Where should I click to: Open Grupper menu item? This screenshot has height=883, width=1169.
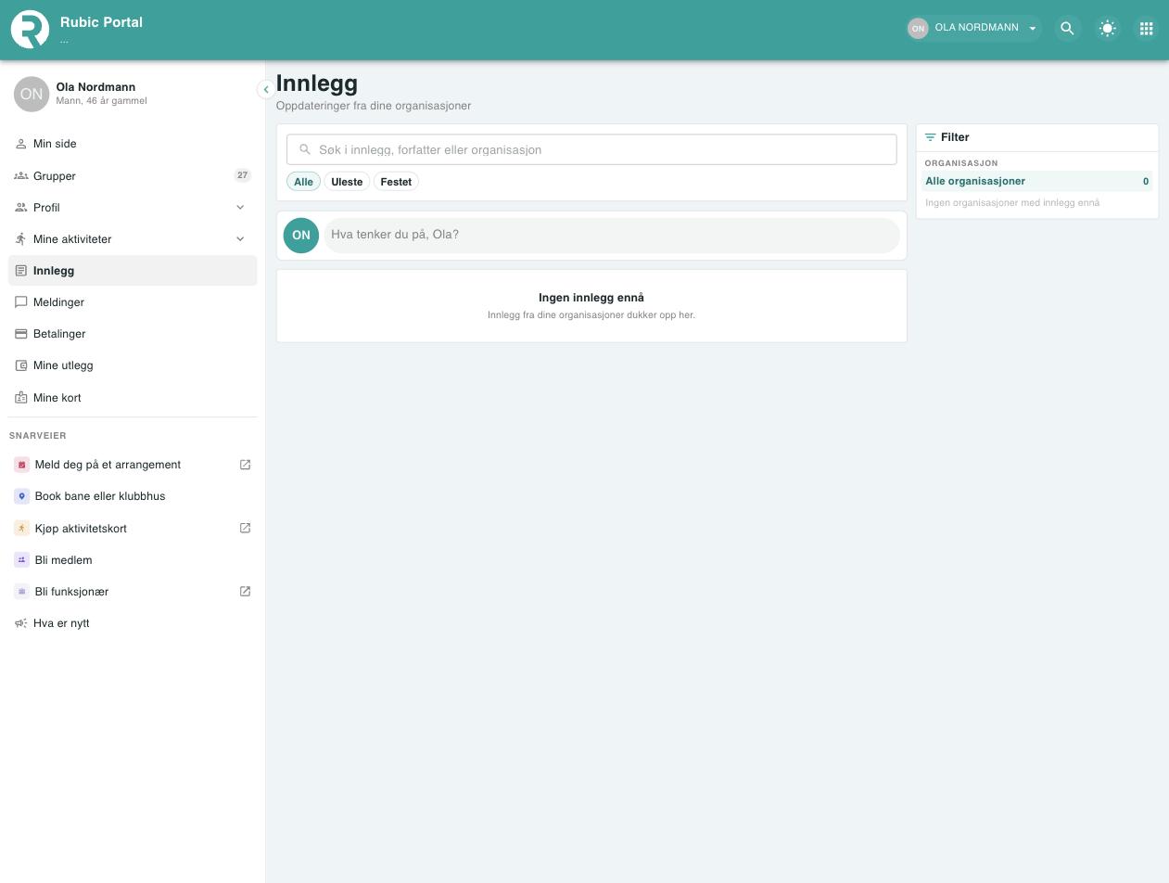133,175
